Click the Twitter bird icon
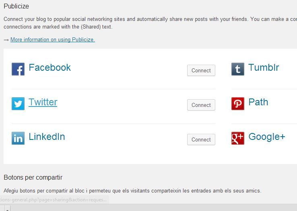 pyautogui.click(x=18, y=104)
